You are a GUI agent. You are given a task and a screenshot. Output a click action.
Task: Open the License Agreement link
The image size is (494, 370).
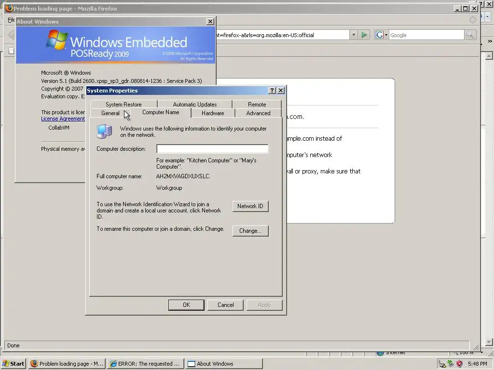click(63, 119)
